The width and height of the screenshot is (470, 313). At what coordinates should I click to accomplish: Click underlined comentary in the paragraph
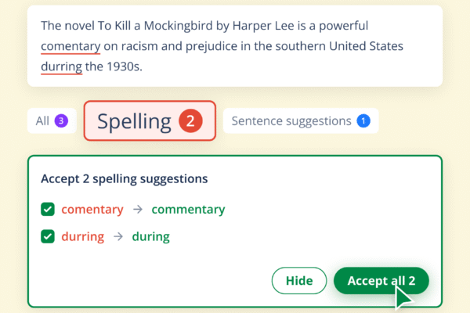click(70, 46)
